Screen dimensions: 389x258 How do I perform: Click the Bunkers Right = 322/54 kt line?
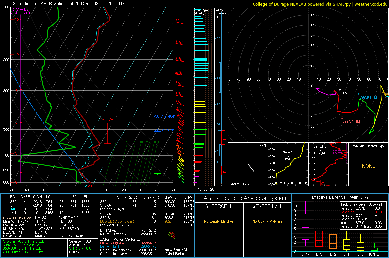point(128,243)
